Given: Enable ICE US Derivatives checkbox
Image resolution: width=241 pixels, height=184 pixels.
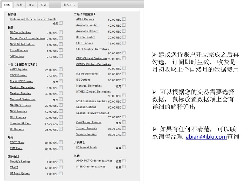Looking at the screenshot, I should pos(124,73).
